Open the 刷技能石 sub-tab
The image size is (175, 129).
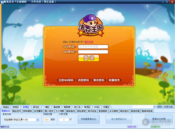click(x=125, y=111)
